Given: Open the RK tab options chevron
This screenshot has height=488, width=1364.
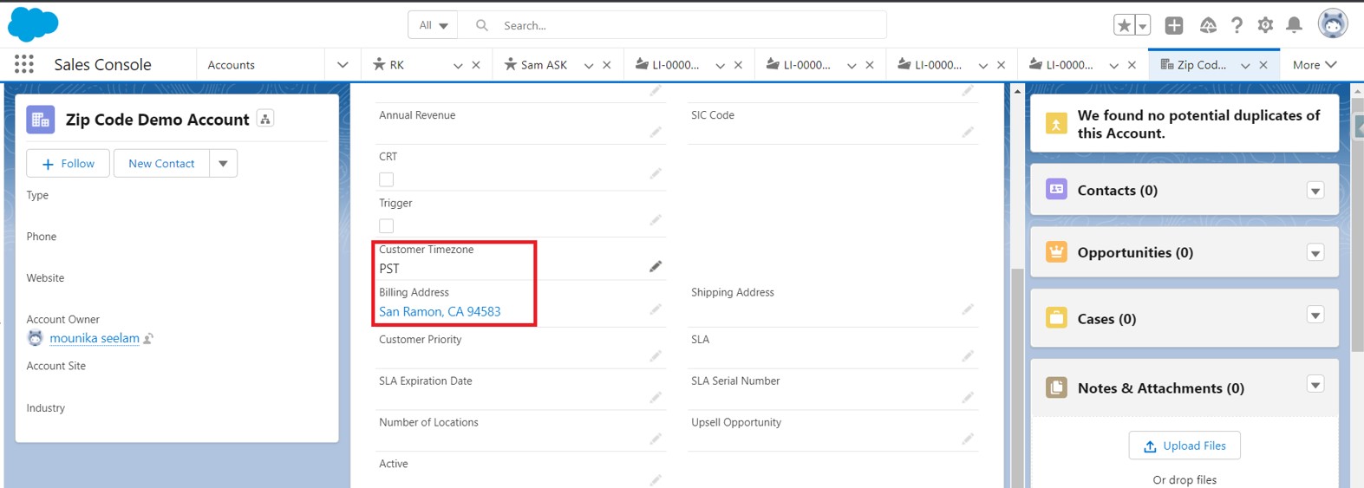Looking at the screenshot, I should point(458,65).
